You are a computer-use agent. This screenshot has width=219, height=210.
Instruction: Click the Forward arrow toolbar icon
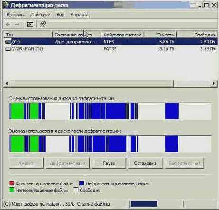(17, 24)
